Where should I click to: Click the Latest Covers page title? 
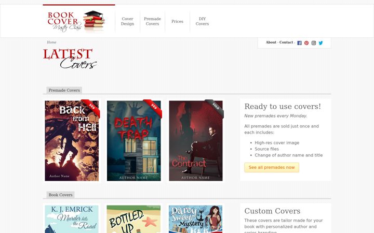pos(70,59)
